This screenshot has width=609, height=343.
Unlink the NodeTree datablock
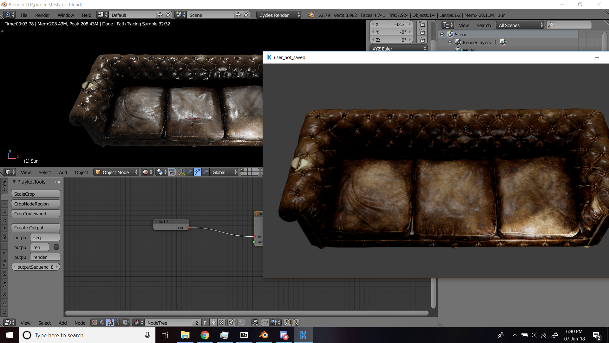(x=221, y=323)
